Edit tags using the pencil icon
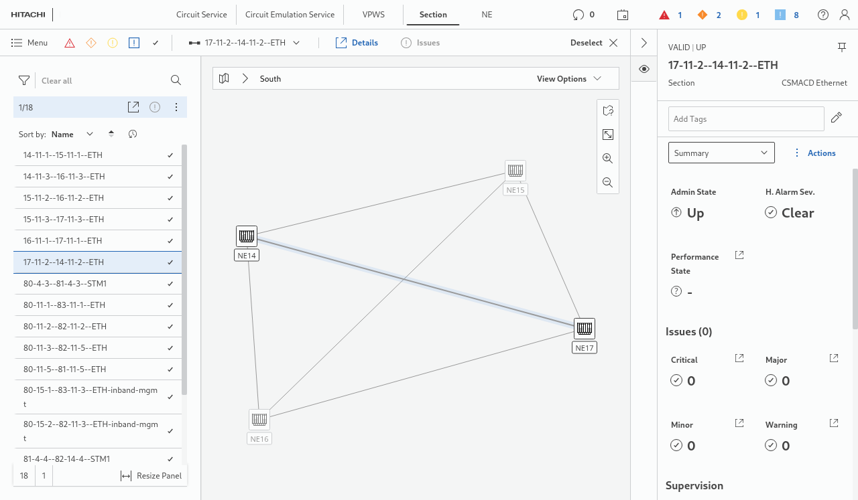The height and width of the screenshot is (500, 858). pos(836,118)
